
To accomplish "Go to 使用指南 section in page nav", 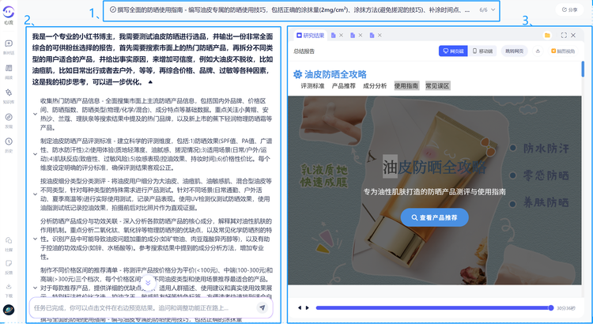I will 406,86.
